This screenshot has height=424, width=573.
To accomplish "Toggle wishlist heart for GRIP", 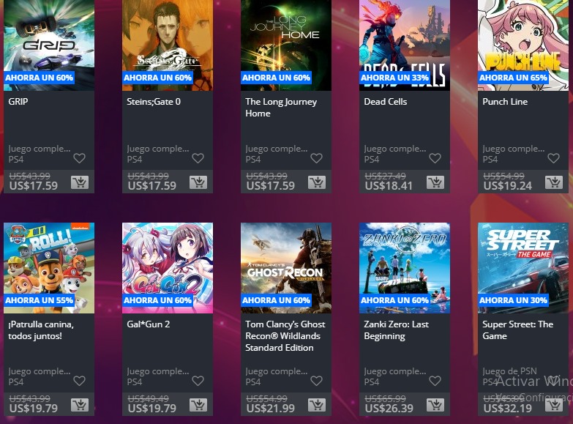I will pyautogui.click(x=79, y=158).
